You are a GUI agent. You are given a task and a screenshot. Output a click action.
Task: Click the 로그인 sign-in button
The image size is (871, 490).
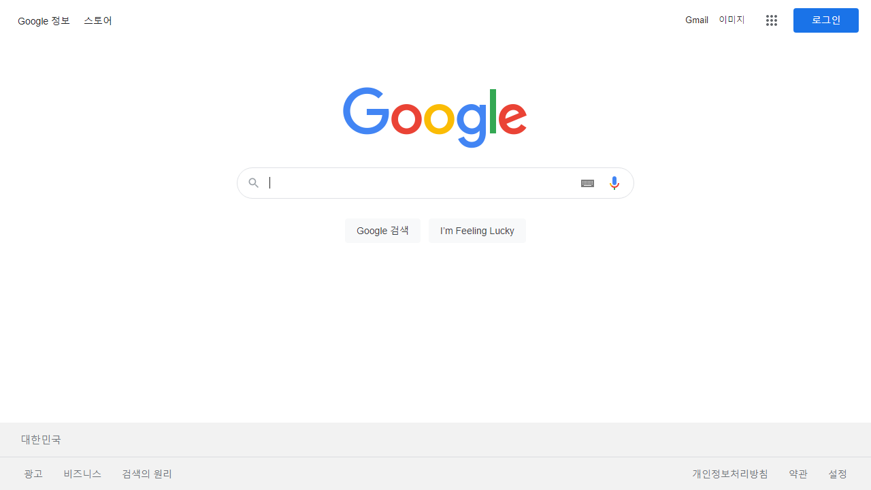tap(826, 20)
